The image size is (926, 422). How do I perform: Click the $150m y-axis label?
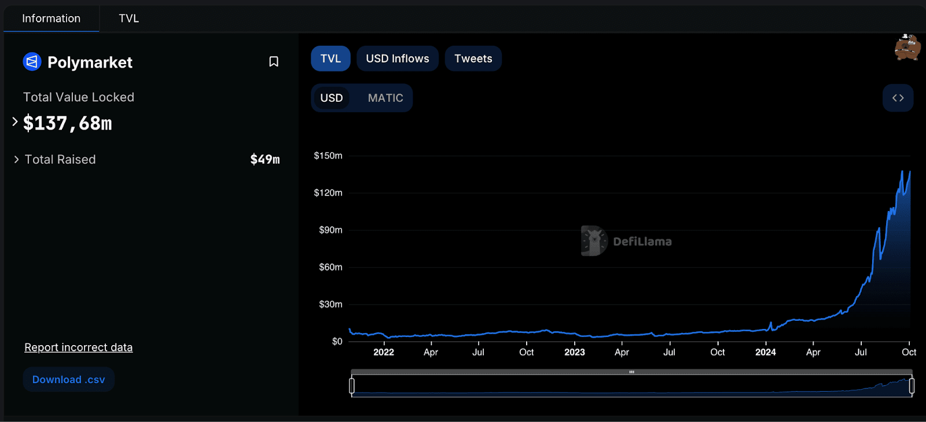coord(328,156)
